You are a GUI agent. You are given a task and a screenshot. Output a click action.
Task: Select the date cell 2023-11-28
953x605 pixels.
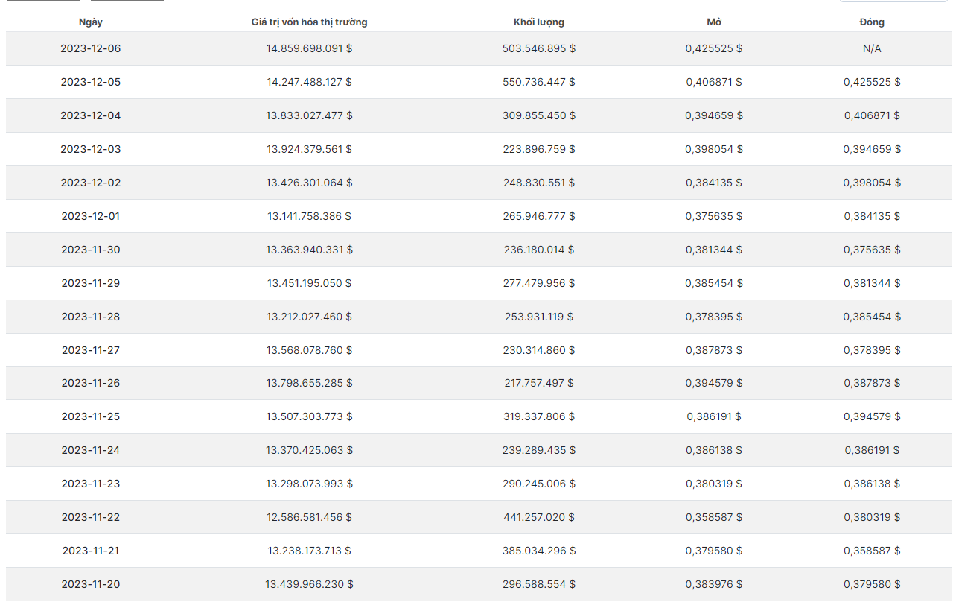(90, 317)
